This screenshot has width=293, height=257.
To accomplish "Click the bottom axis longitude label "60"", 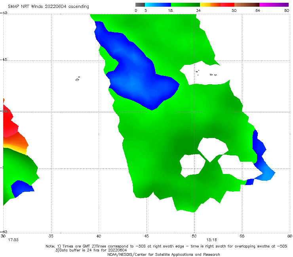I will (290, 236).
